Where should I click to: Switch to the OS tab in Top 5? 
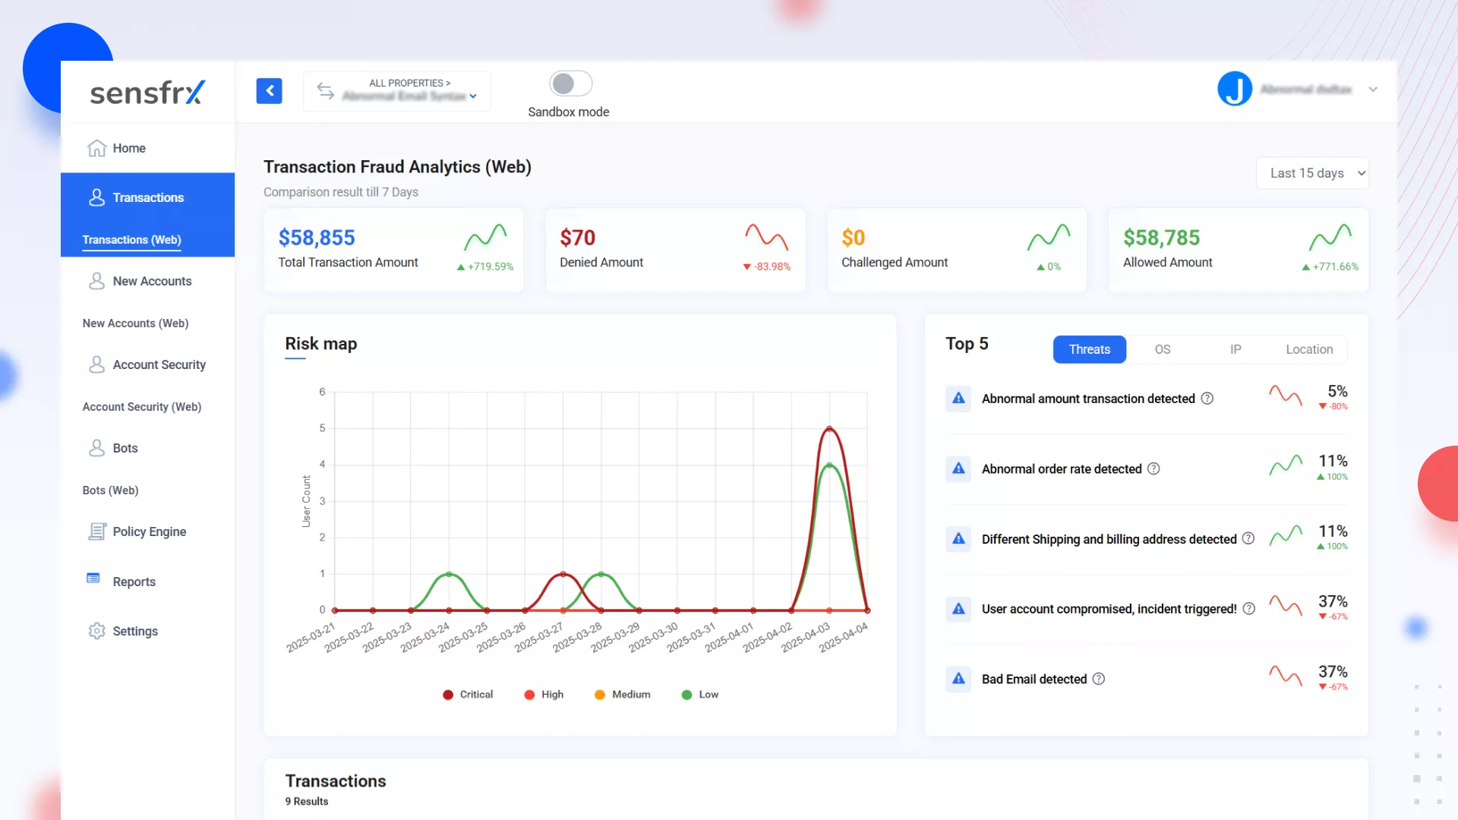point(1163,349)
